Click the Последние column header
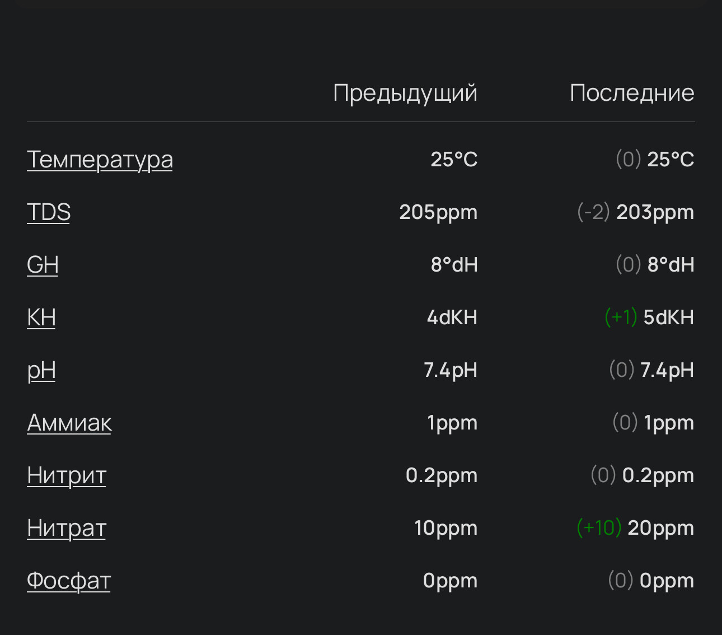This screenshot has width=722, height=635. pyautogui.click(x=632, y=93)
